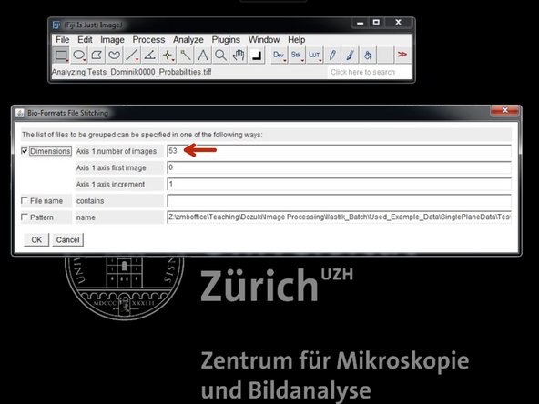Select the Flood Fill bucket tool
The image size is (539, 404).
tap(368, 55)
